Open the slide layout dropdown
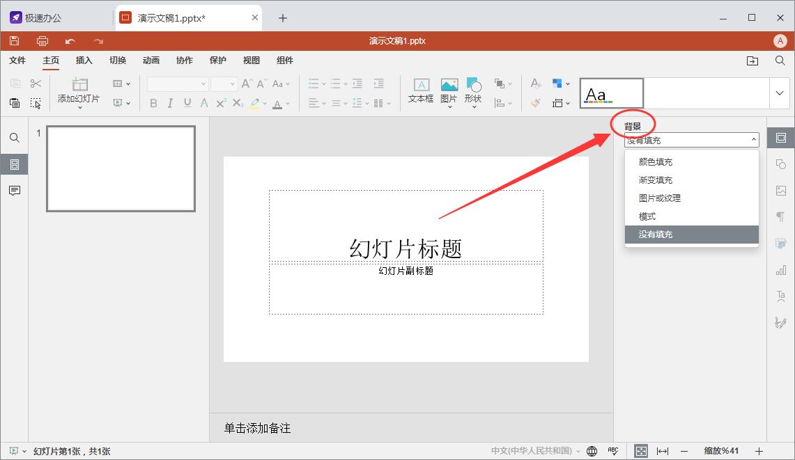Screen dimensions: 795x460 (121, 84)
